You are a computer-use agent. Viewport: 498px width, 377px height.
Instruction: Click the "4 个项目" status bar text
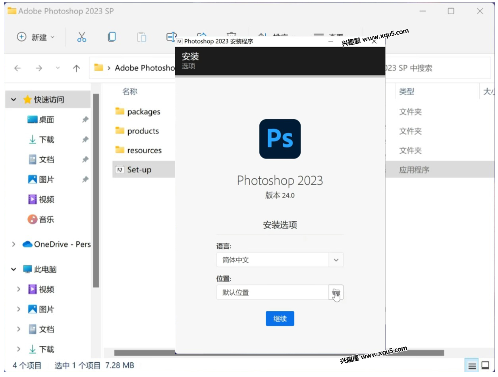[x=27, y=365]
